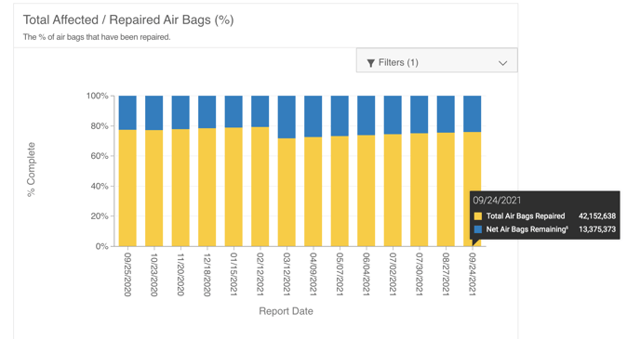The height and width of the screenshot is (339, 627).
Task: Click blue swatch for Net Air Bags Remaining
Action: [478, 229]
